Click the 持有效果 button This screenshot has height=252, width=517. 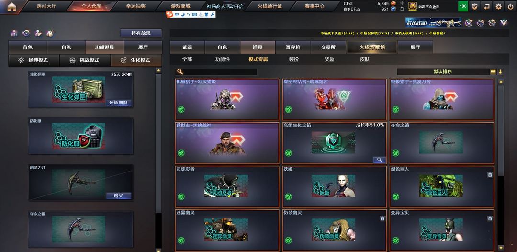(141, 34)
